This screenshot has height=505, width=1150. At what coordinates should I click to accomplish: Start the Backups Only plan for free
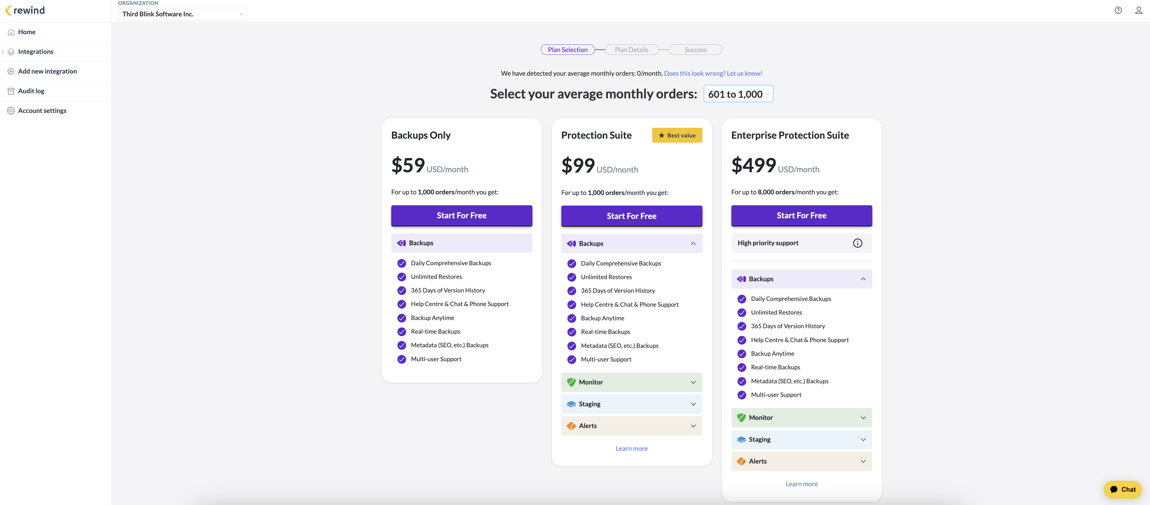pyautogui.click(x=461, y=216)
